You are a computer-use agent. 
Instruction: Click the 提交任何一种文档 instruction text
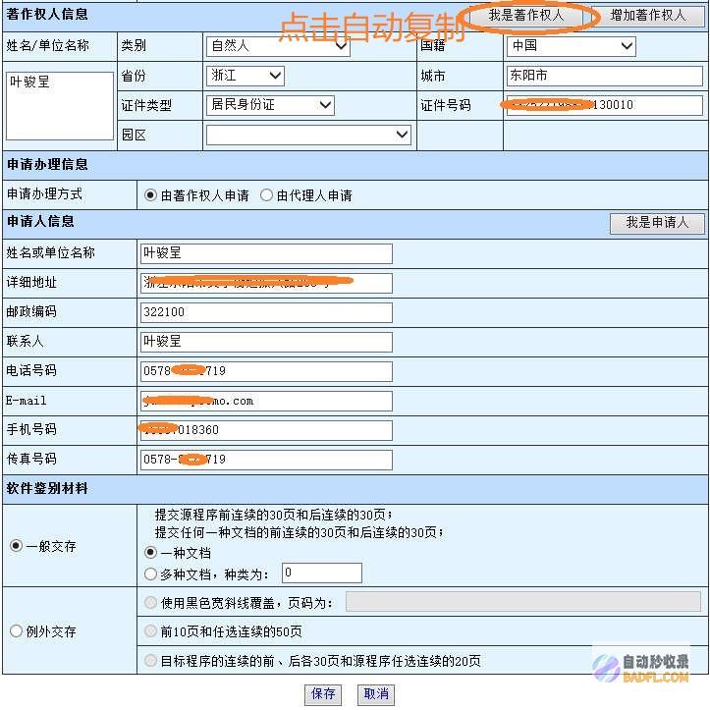pos(300,532)
